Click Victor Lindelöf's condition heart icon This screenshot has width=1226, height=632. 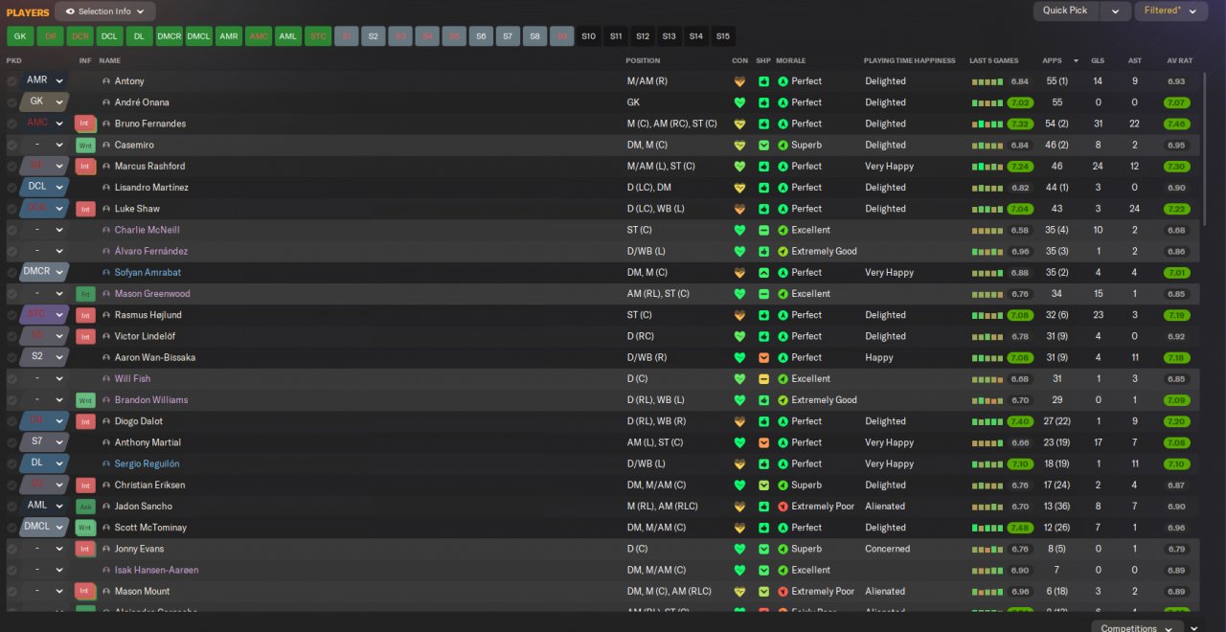tap(738, 336)
